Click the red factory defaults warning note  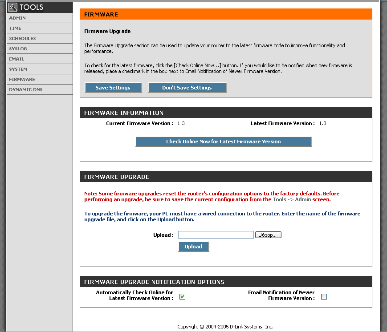coord(212,197)
